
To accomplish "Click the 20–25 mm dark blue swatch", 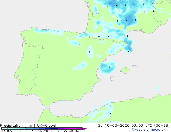I will [48, 128].
